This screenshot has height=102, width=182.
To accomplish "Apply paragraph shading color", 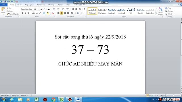I will point(78,13).
